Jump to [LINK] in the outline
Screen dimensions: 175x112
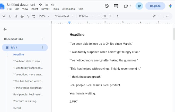coord(17,108)
